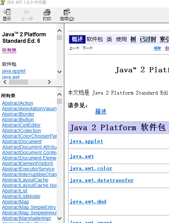Open the AbstractAnnotationValueVisitor class link
This screenshot has width=169, height=223.
click(29, 109)
